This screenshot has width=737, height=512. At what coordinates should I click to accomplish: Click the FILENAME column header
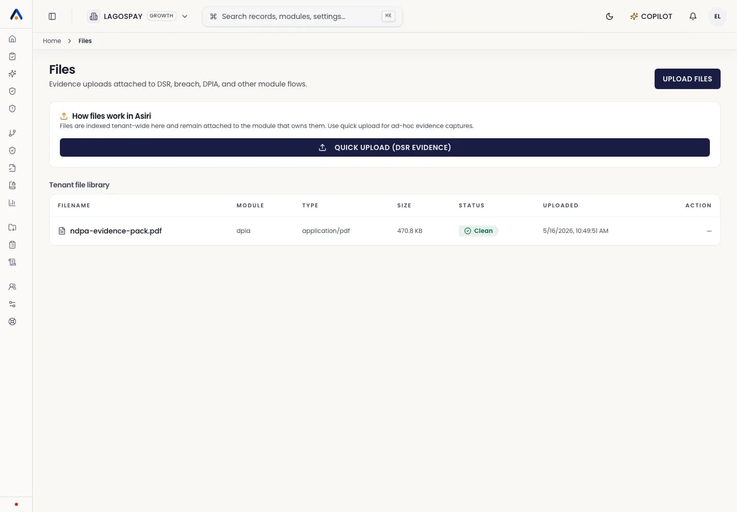point(74,205)
